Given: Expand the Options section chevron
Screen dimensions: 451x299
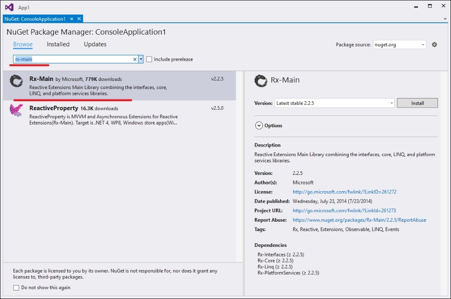Looking at the screenshot, I should click(259, 125).
